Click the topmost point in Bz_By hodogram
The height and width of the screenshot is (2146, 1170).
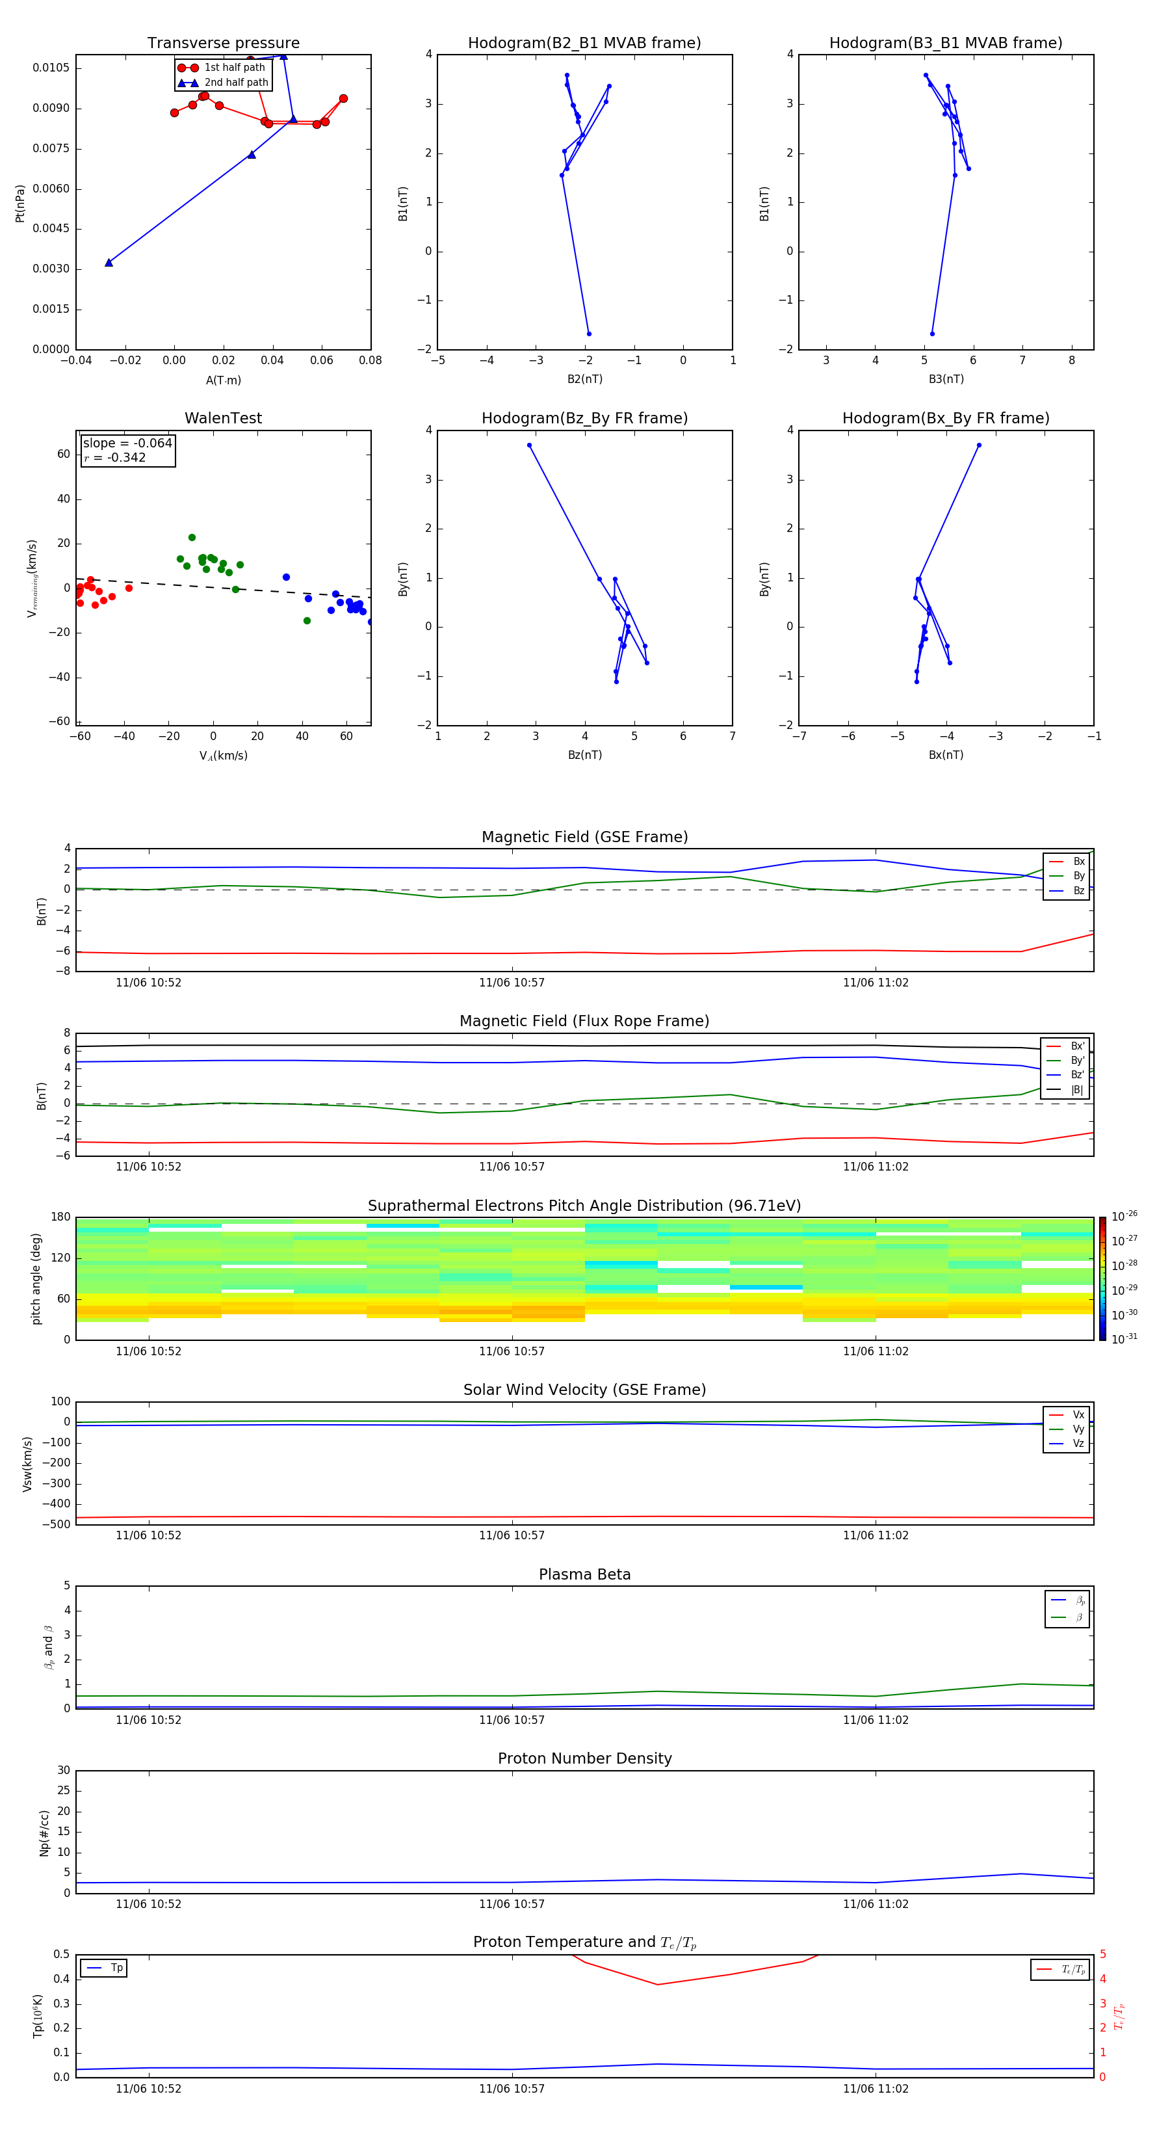point(530,445)
